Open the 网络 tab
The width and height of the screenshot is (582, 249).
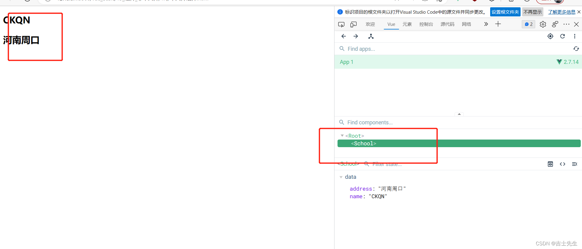(x=466, y=24)
